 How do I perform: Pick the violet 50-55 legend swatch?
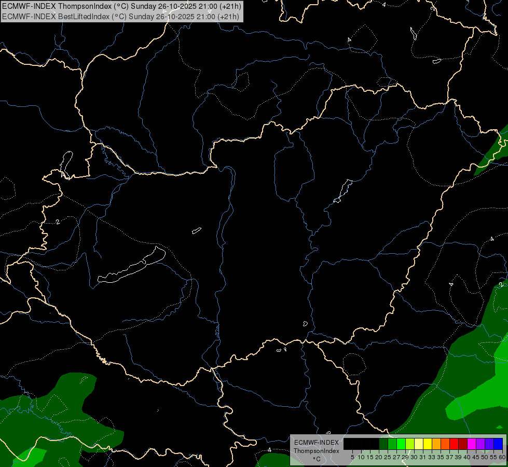(489, 444)
